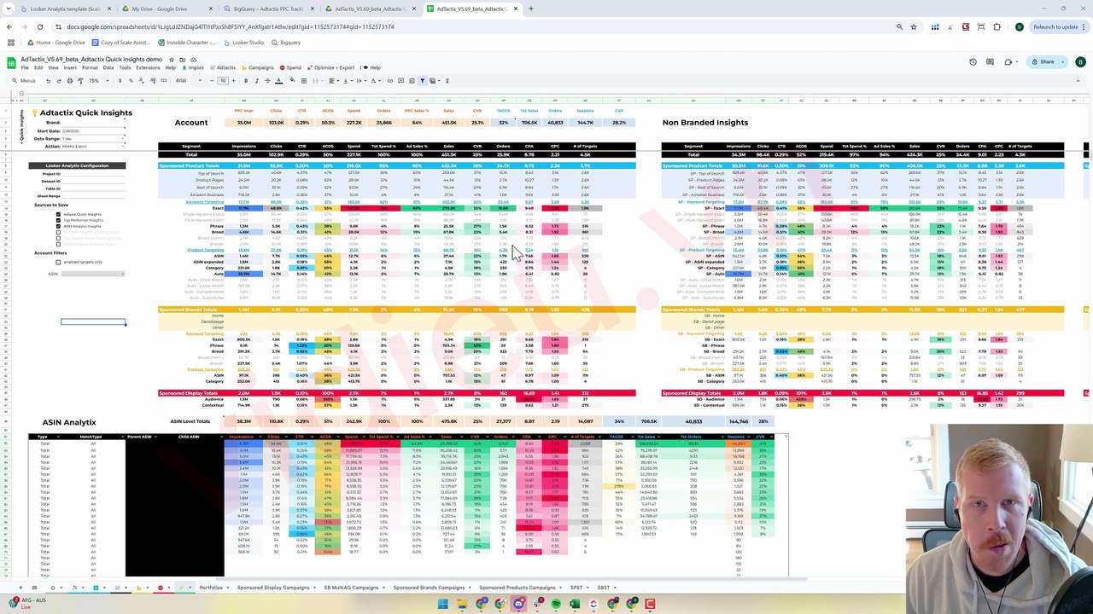This screenshot has width=1093, height=614.
Task: Open Looker Studio bookmark
Action: pyautogui.click(x=244, y=43)
